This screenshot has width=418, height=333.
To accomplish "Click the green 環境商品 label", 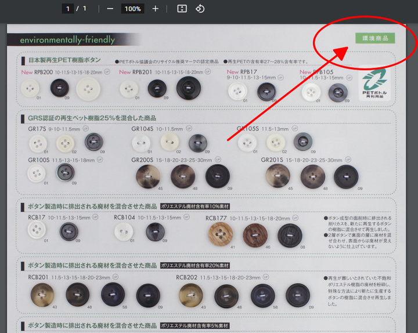I will pyautogui.click(x=375, y=38).
